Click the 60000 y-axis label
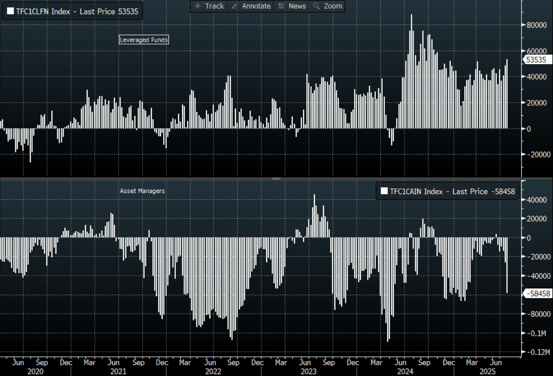 click(537, 51)
